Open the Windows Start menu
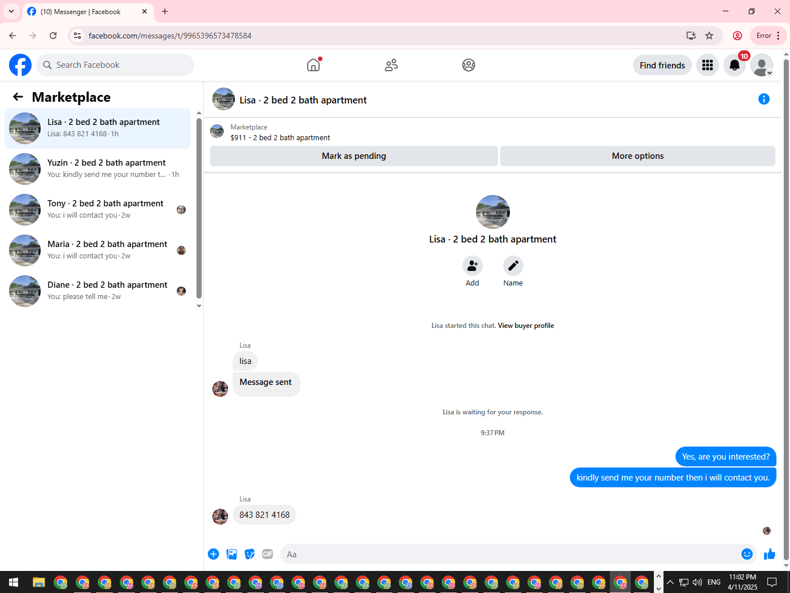The height and width of the screenshot is (593, 790). [14, 582]
